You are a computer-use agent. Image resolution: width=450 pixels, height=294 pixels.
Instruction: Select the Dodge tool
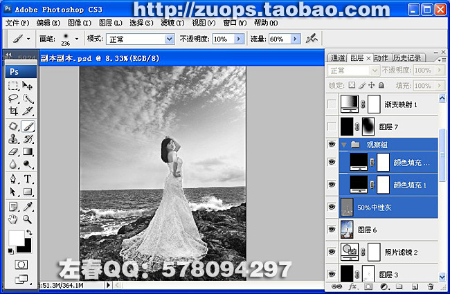28,164
